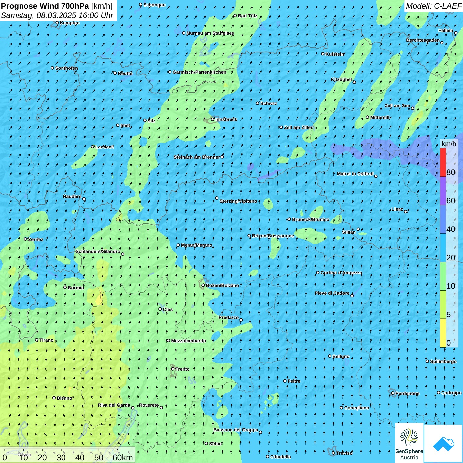The height and width of the screenshot is (463, 463).
Task: Click the 'Brixen/Bressanone' label
Action: [x=273, y=236]
